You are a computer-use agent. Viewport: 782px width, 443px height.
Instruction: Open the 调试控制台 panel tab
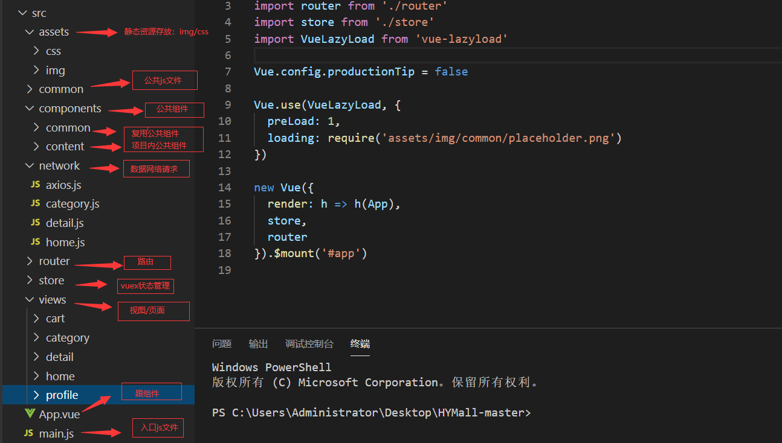tap(309, 344)
